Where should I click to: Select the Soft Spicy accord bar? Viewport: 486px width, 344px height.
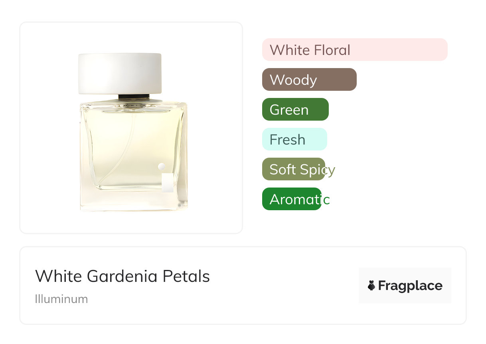pos(294,169)
